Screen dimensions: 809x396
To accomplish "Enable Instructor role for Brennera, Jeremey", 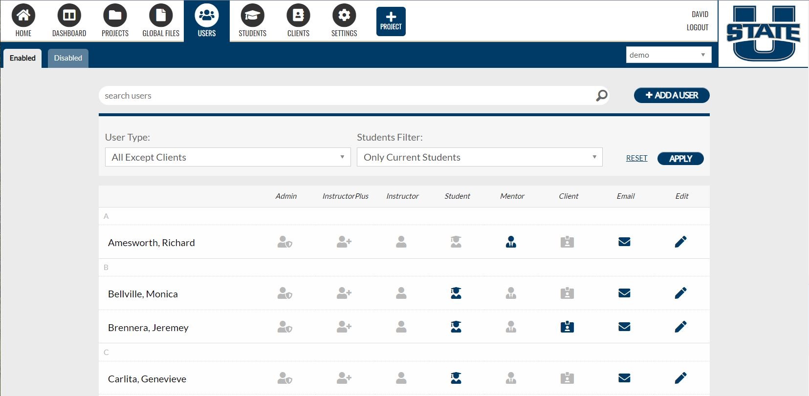I will 401,327.
